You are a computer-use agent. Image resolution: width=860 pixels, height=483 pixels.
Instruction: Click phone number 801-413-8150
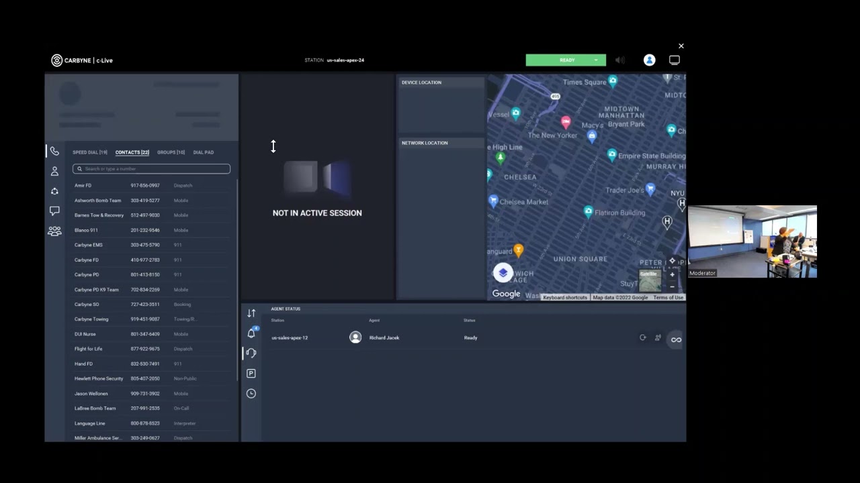point(145,274)
